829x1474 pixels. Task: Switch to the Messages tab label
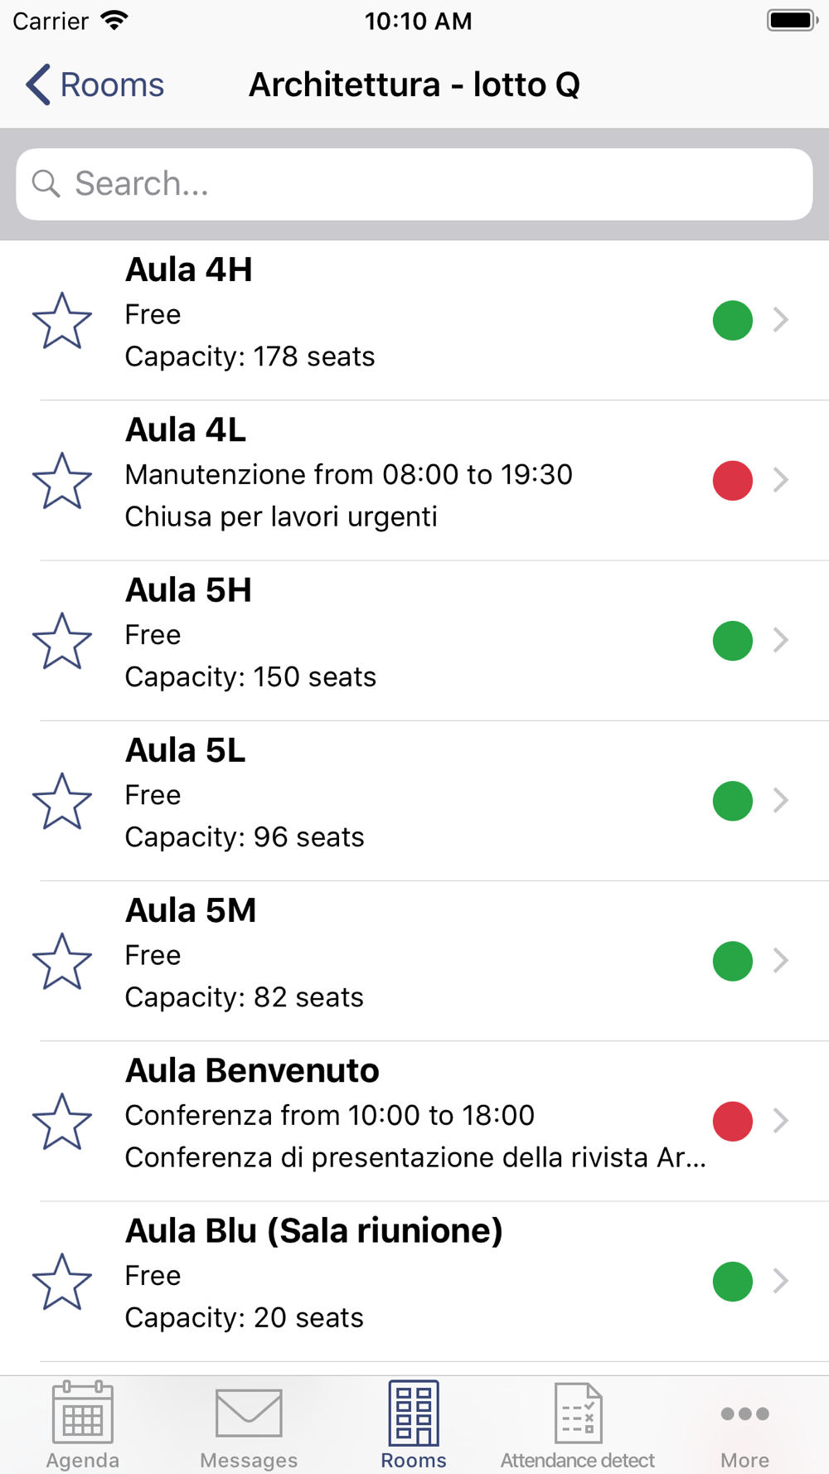249,1460
